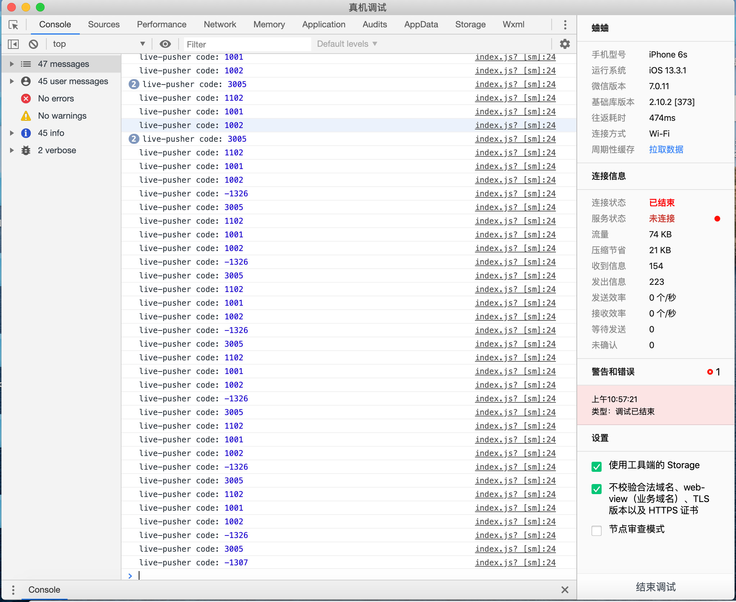Viewport: 736px width, 602px height.
Task: Toggle 不校验合法域名 checkbox
Action: (x=596, y=489)
